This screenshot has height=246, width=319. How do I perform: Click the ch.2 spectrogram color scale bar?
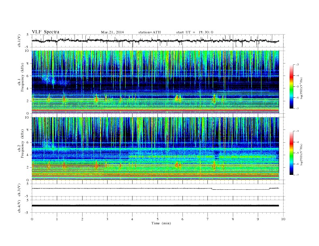pyautogui.click(x=292, y=153)
